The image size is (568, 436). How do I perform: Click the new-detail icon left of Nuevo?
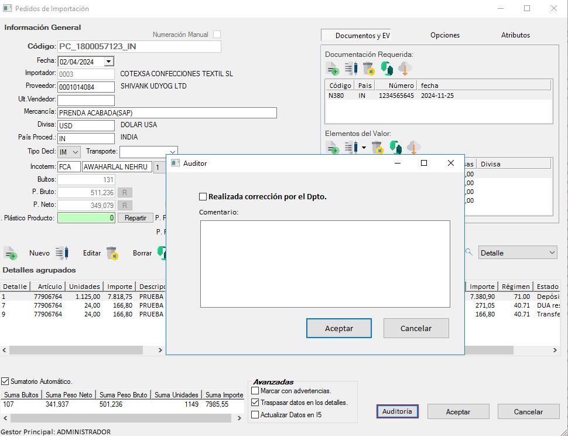[x=11, y=253]
